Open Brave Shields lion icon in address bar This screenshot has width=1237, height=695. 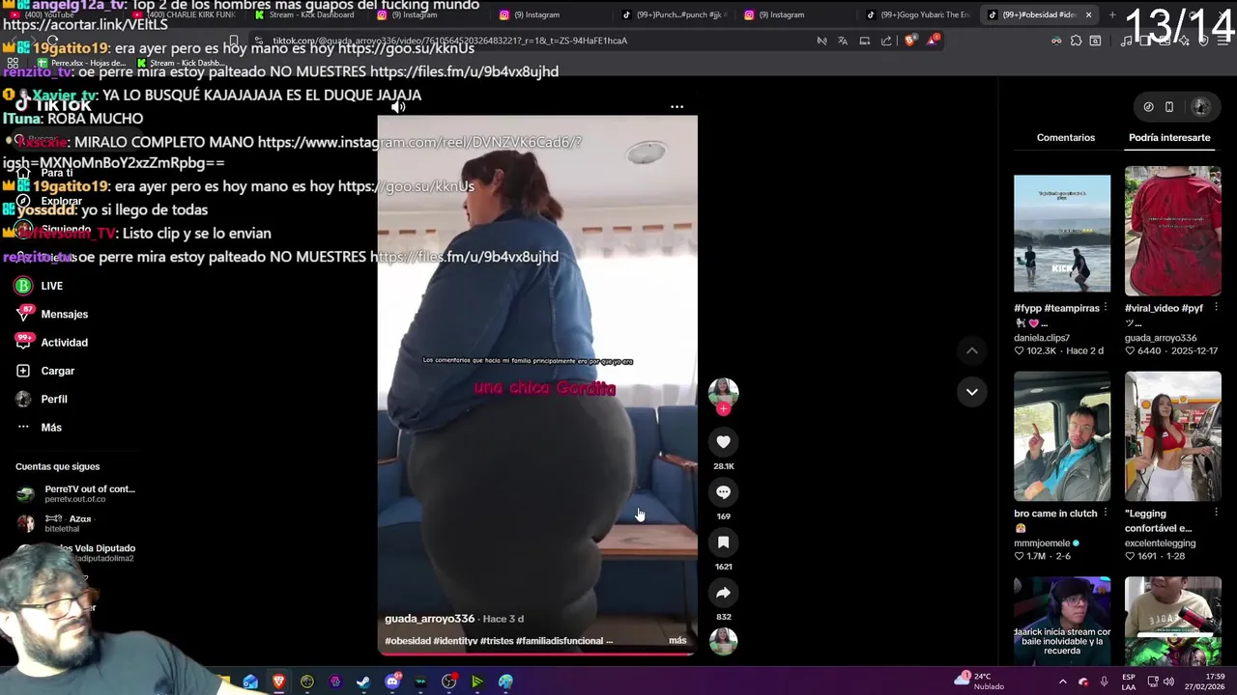(909, 41)
